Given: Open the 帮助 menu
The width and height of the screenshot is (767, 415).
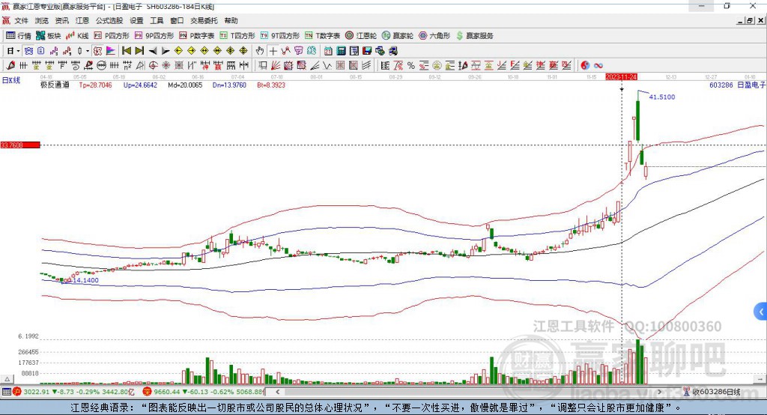Looking at the screenshot, I should (231, 20).
